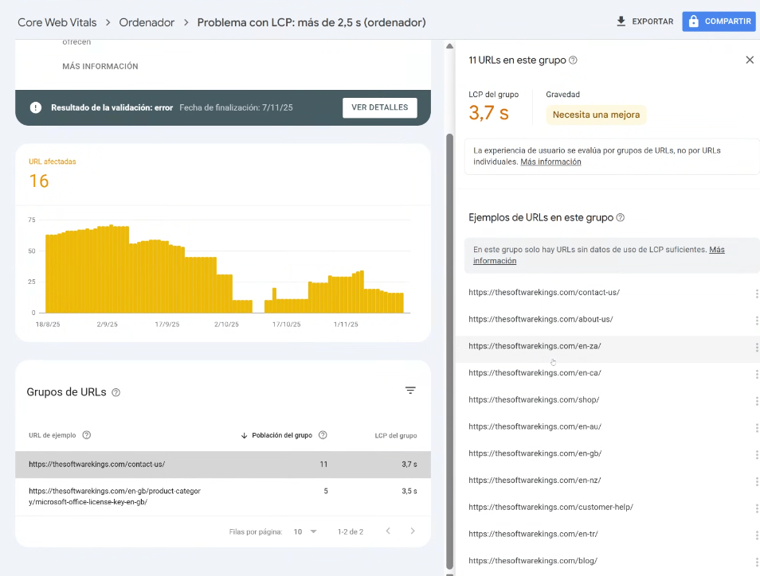
Task: Click help icon beside 'URL de ejemplo' column
Action: click(x=87, y=435)
